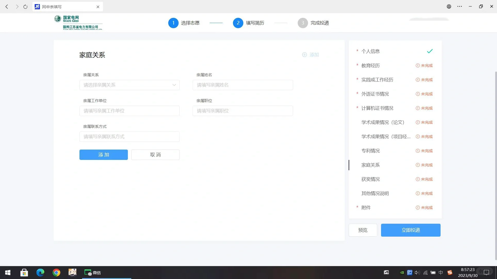
Task: Click the Wi-Fi network tray icon
Action: pos(425,273)
